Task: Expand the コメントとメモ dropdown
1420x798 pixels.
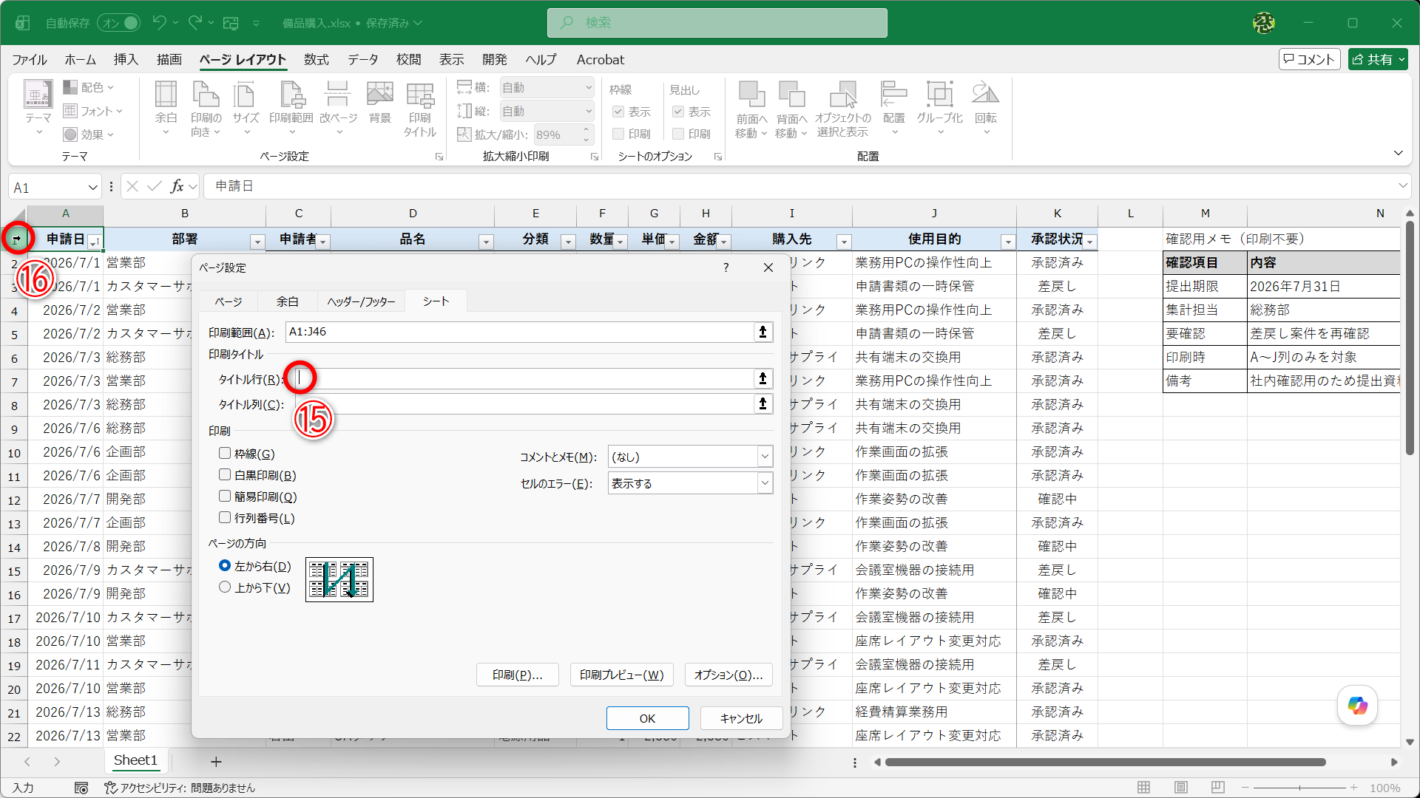Action: click(690, 457)
